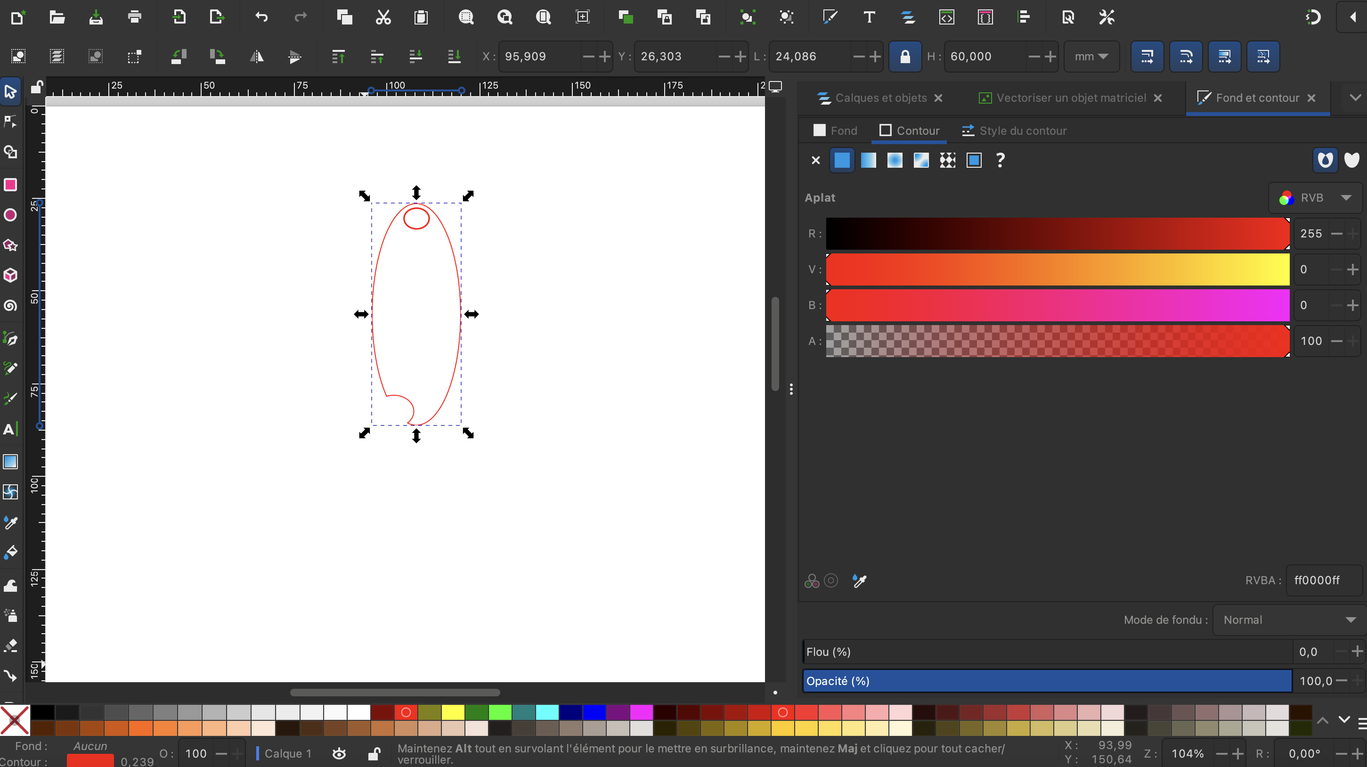Toggle the Calque 1 layer lock
This screenshot has height=767, width=1367.
point(374,753)
